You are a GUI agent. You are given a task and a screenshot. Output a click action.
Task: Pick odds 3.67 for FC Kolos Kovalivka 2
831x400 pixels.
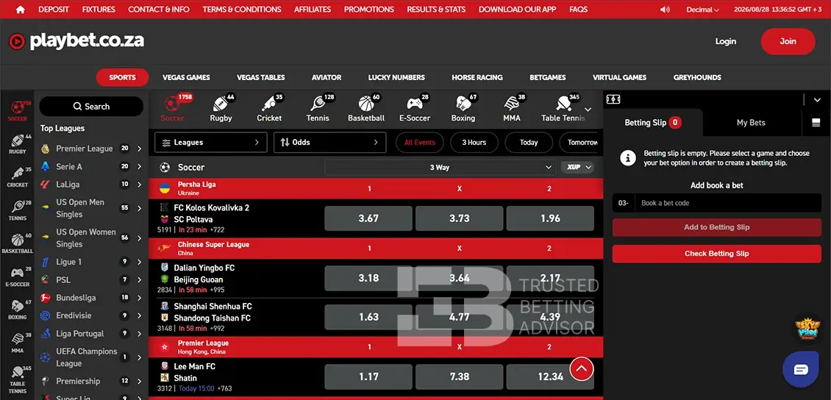pyautogui.click(x=368, y=218)
